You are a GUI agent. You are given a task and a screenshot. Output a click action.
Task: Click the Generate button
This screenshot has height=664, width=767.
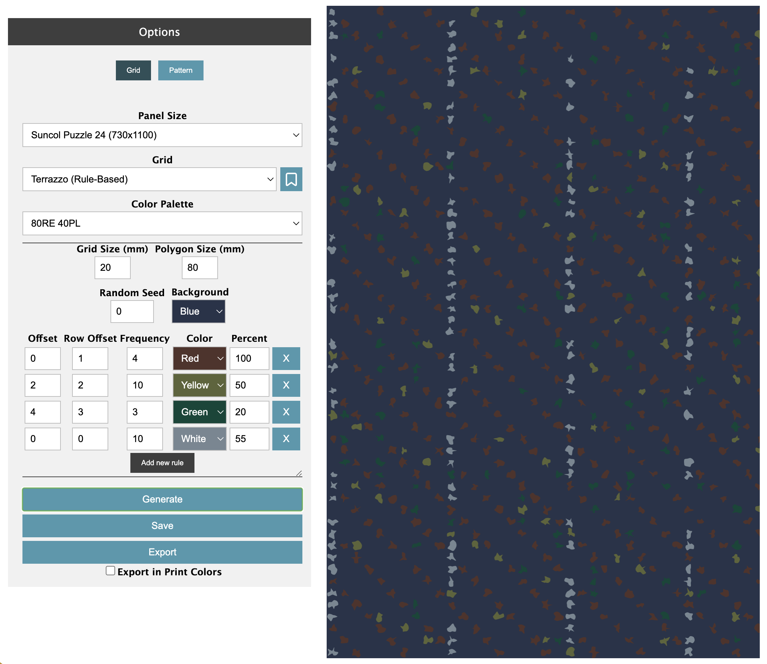[x=162, y=499]
